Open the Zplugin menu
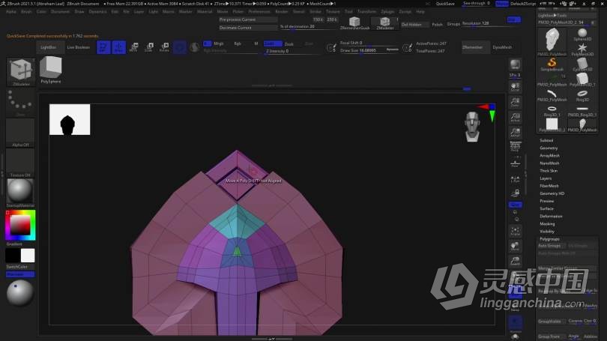 click(387, 11)
